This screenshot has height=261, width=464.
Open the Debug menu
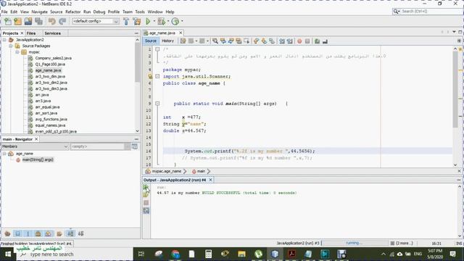tap(99, 12)
